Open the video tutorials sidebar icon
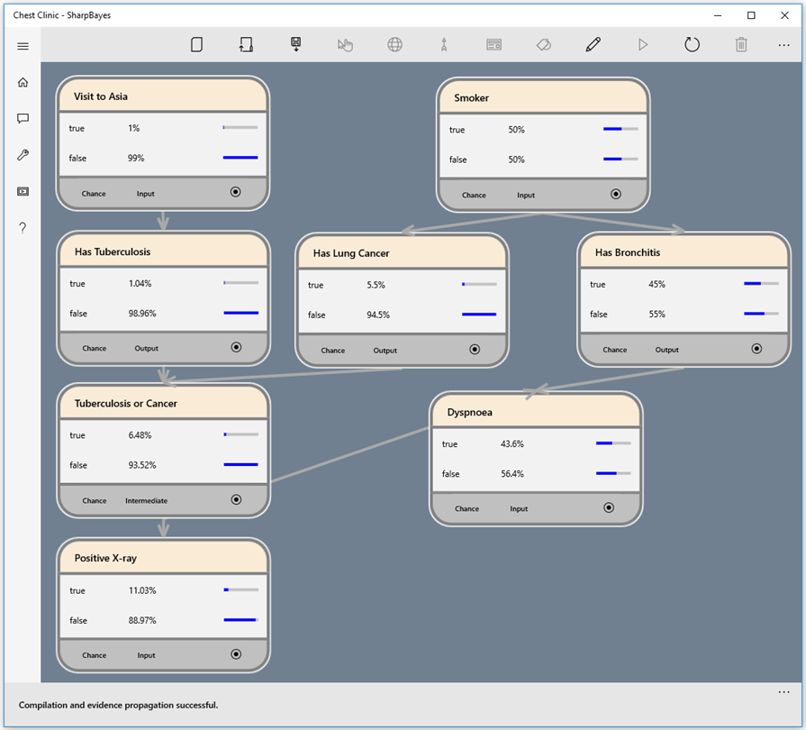The image size is (806, 730). [23, 191]
